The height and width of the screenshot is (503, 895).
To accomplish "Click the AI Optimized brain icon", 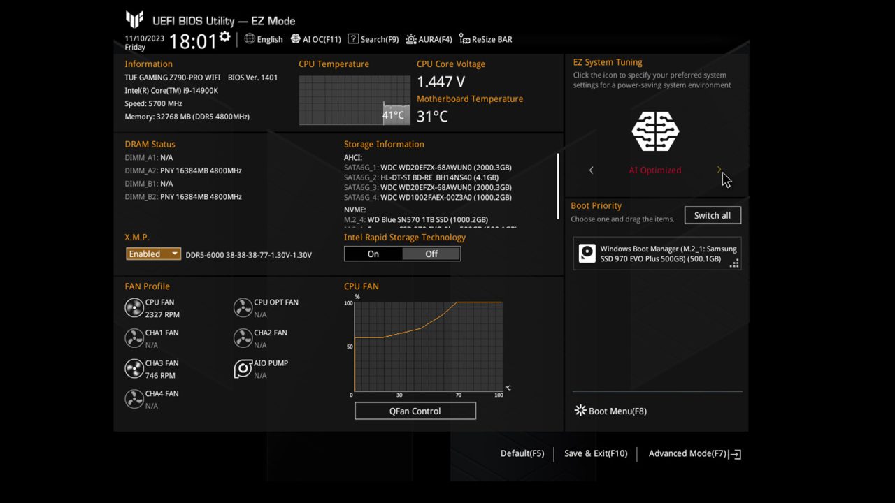I will [x=655, y=131].
